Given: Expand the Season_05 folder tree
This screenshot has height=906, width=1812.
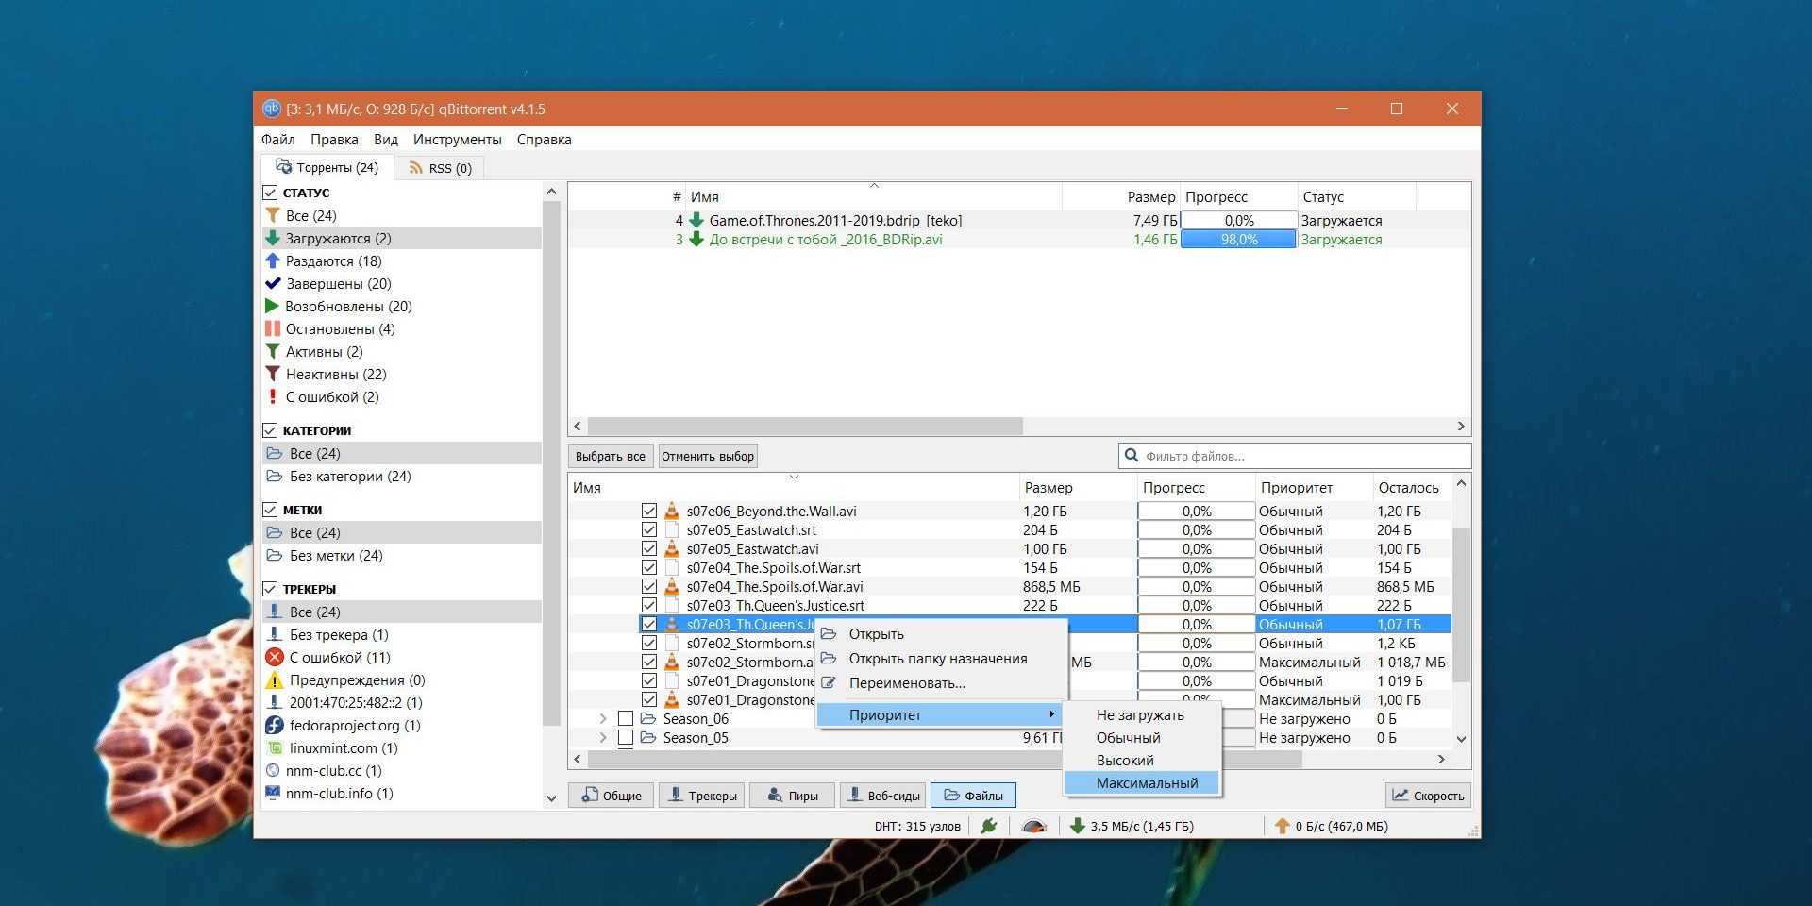Looking at the screenshot, I should point(603,738).
